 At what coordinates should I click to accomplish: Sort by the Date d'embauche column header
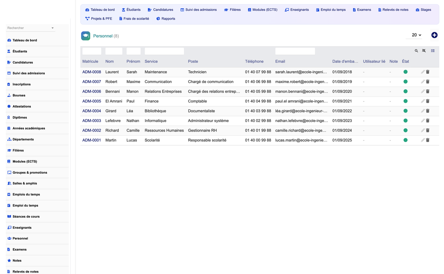[x=345, y=61]
